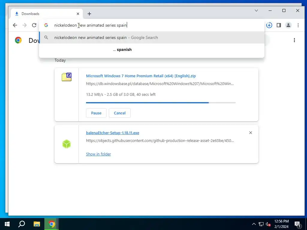Image resolution: width=307 pixels, height=230 pixels.
Task: Open the Windows Start menu
Action: click(7, 224)
